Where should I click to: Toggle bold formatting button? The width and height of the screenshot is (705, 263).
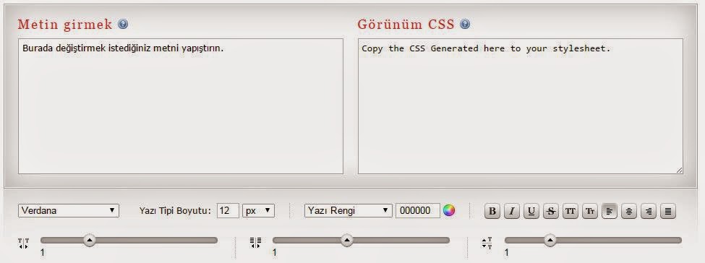[492, 211]
